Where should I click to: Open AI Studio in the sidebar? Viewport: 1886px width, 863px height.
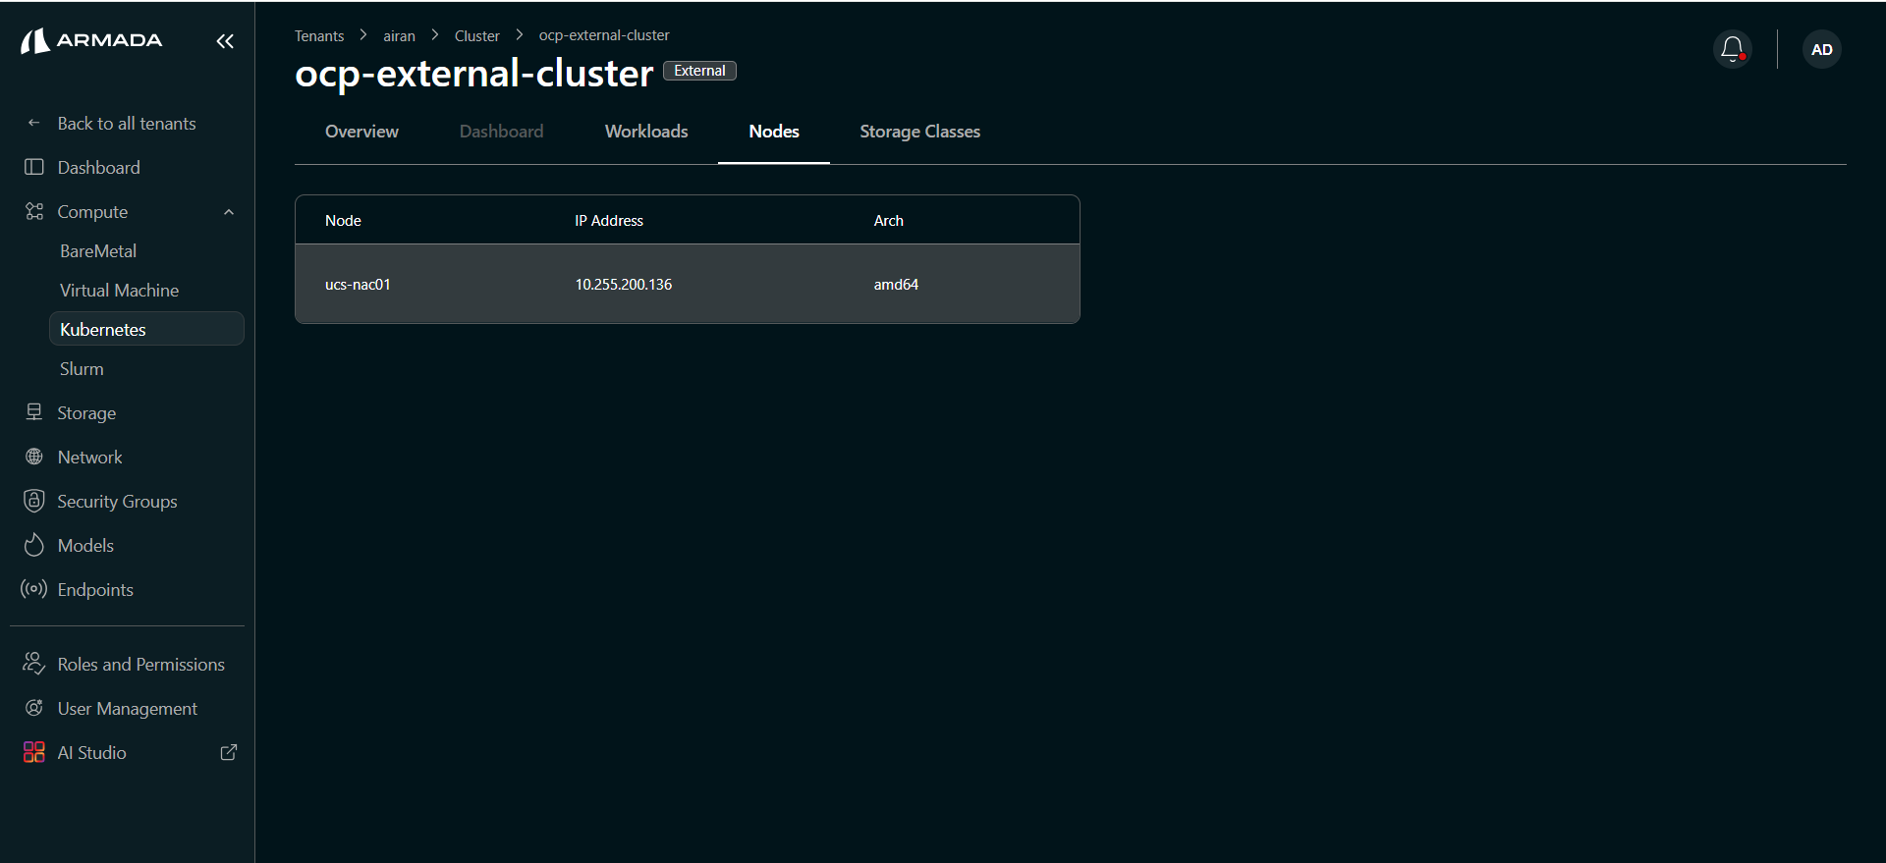(x=91, y=752)
